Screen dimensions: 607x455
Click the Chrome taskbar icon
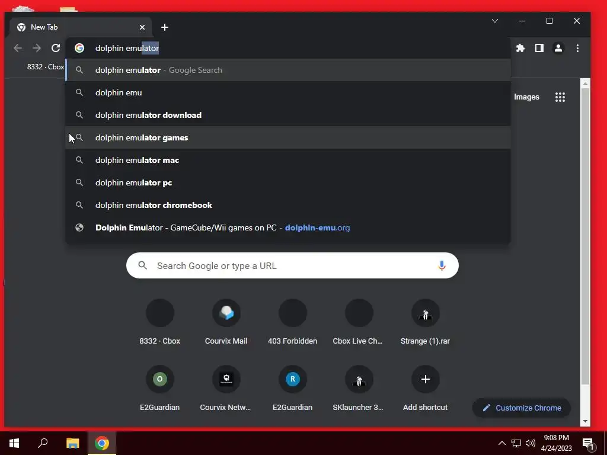tap(102, 443)
